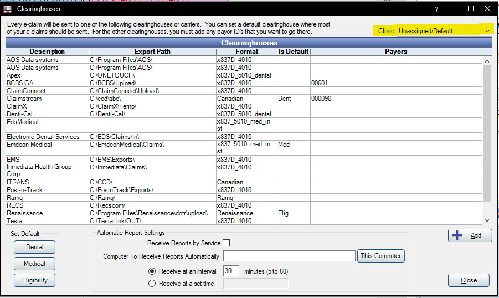Click the Payors column header

pos(396,52)
